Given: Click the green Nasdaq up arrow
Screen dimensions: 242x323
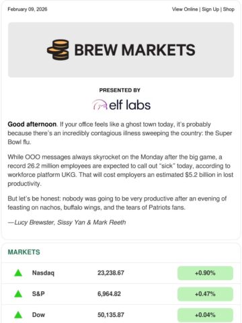Looking at the screenshot, I should 18,273.
